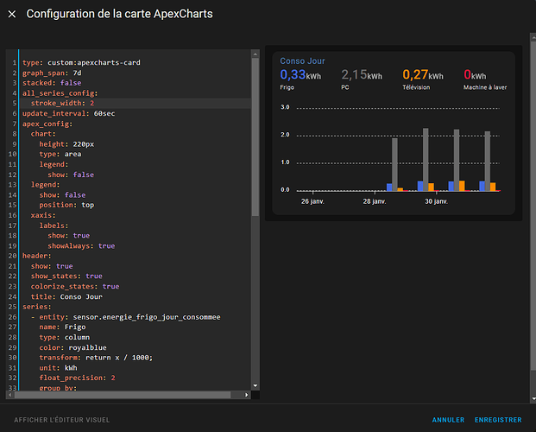This screenshot has width=536, height=432.
Task: Click the code editor vertical scrollbar thumb
Action: (255, 137)
